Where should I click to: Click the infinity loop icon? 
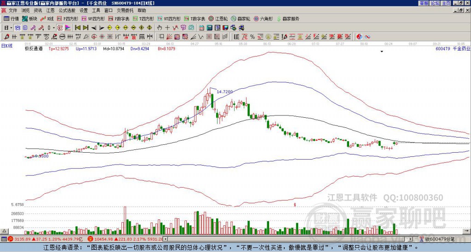[x=367, y=37]
